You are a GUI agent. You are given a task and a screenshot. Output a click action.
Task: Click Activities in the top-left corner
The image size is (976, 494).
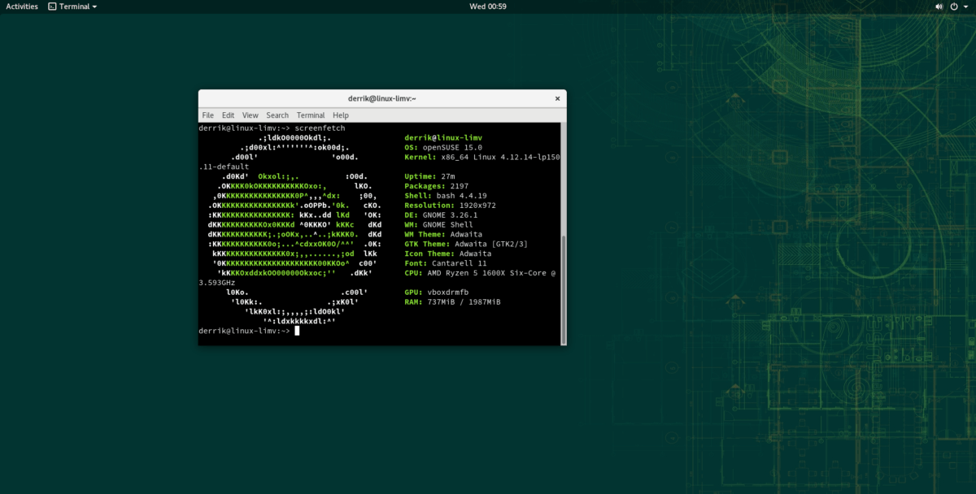pos(20,6)
